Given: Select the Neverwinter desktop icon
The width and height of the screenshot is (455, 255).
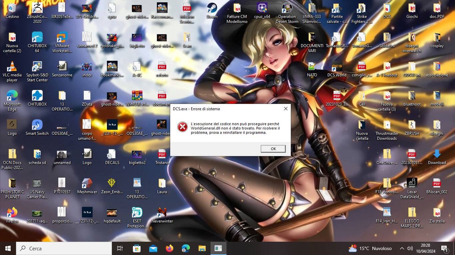Looking at the screenshot, I should coord(162,215).
